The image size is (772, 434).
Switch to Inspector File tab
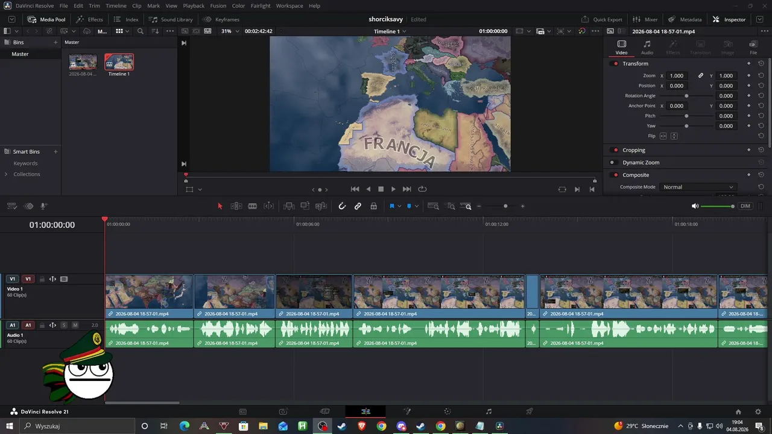[x=753, y=47]
